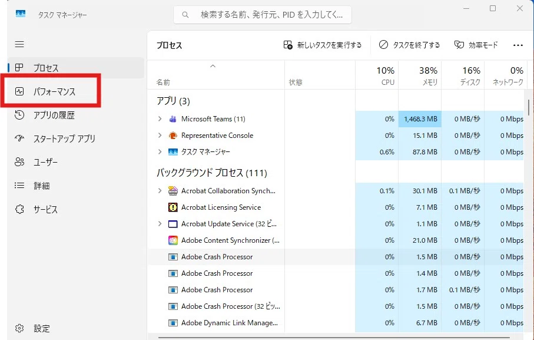Click the Acrobat Update Service icon
The width and height of the screenshot is (534, 340).
coord(173,224)
